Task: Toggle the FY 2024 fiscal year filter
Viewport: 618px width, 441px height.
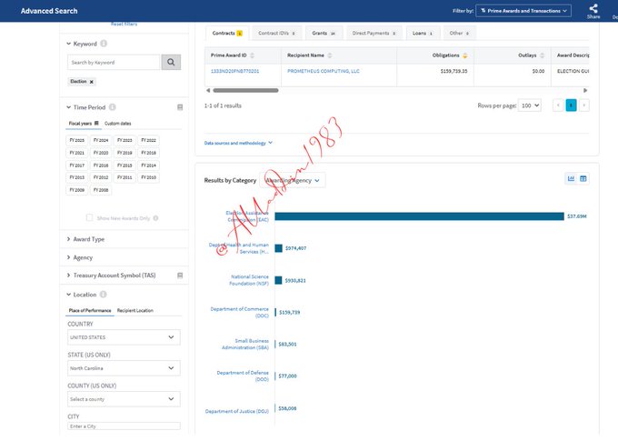Action: coord(101,141)
